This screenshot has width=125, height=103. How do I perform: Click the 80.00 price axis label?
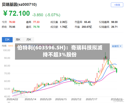point(7,66)
